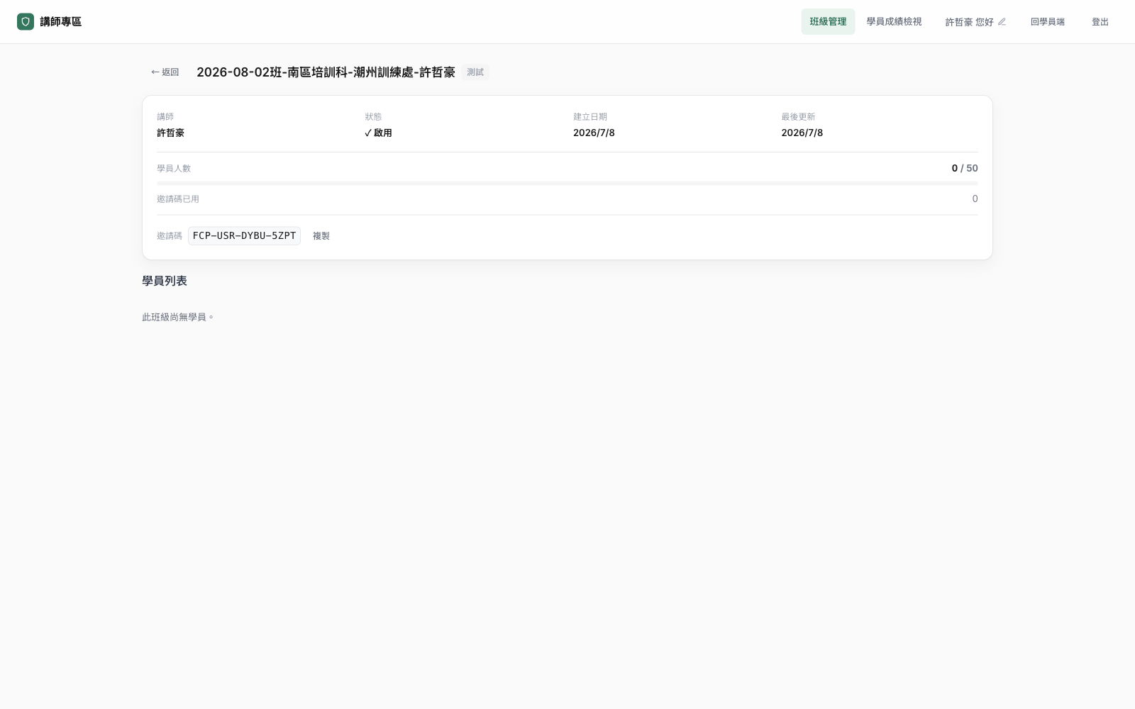Select the invite code FCP-USR-DYBU-5ZPT field
1135x709 pixels.
[244, 236]
